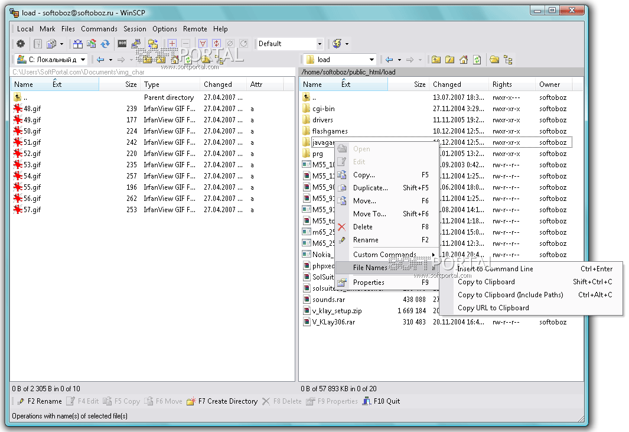Viewport: 629px width, 432px height.
Task: Go back in local panel history
Action: pyautogui.click(x=100, y=60)
